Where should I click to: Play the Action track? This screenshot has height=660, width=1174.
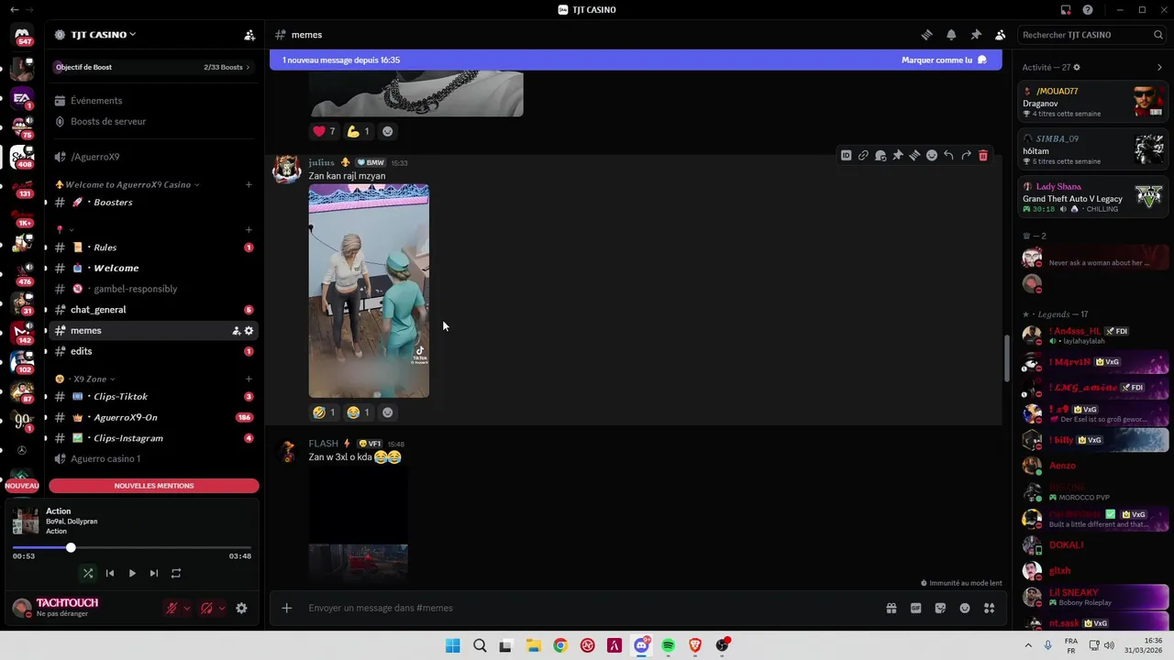pos(132,573)
